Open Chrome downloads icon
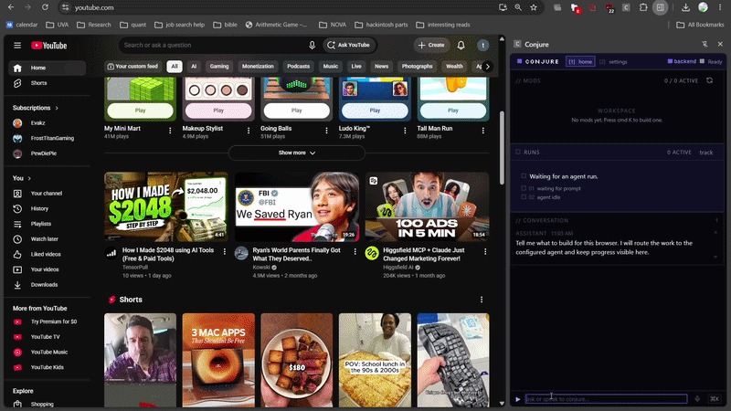The width and height of the screenshot is (731, 411). (x=685, y=7)
